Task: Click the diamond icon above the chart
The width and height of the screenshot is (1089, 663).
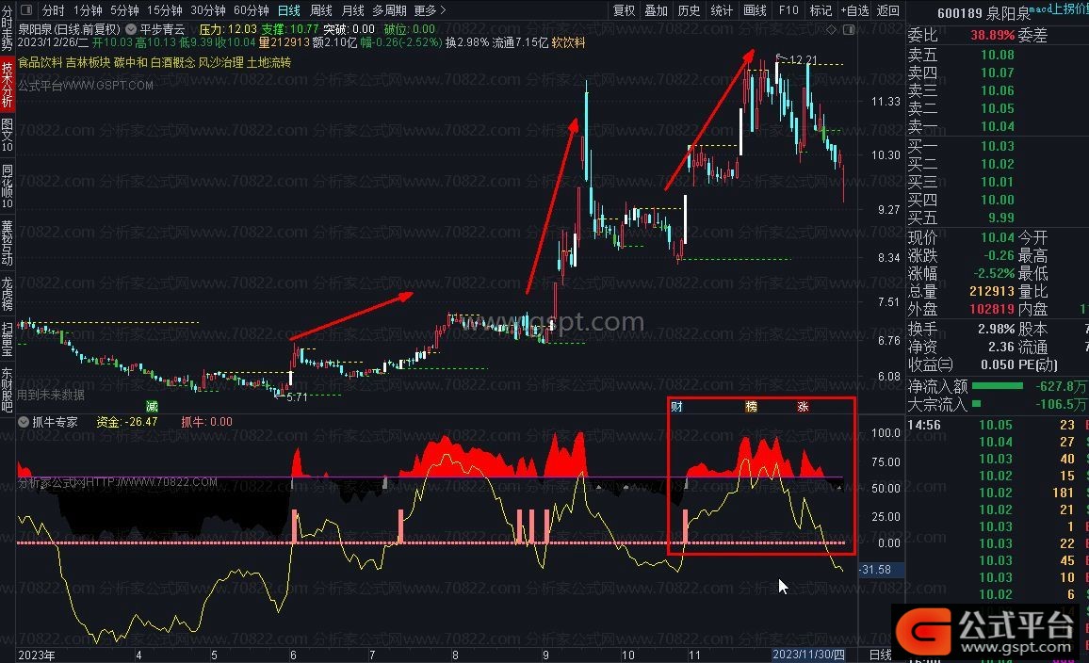Action: (x=831, y=30)
